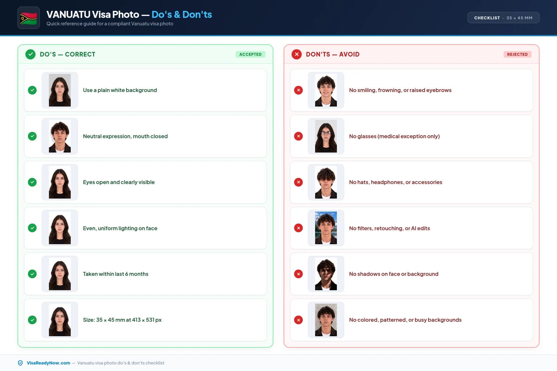This screenshot has height=371, width=557.
Task: Click the CHECKLIST 35 × 45 MM badge
Action: coord(503,18)
